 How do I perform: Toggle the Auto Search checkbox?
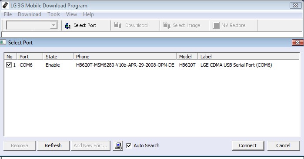click(x=129, y=145)
